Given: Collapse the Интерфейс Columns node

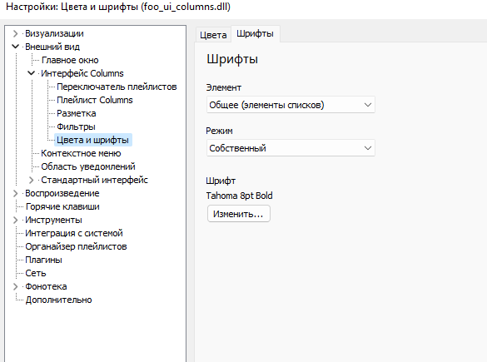Looking at the screenshot, I should (31, 73).
